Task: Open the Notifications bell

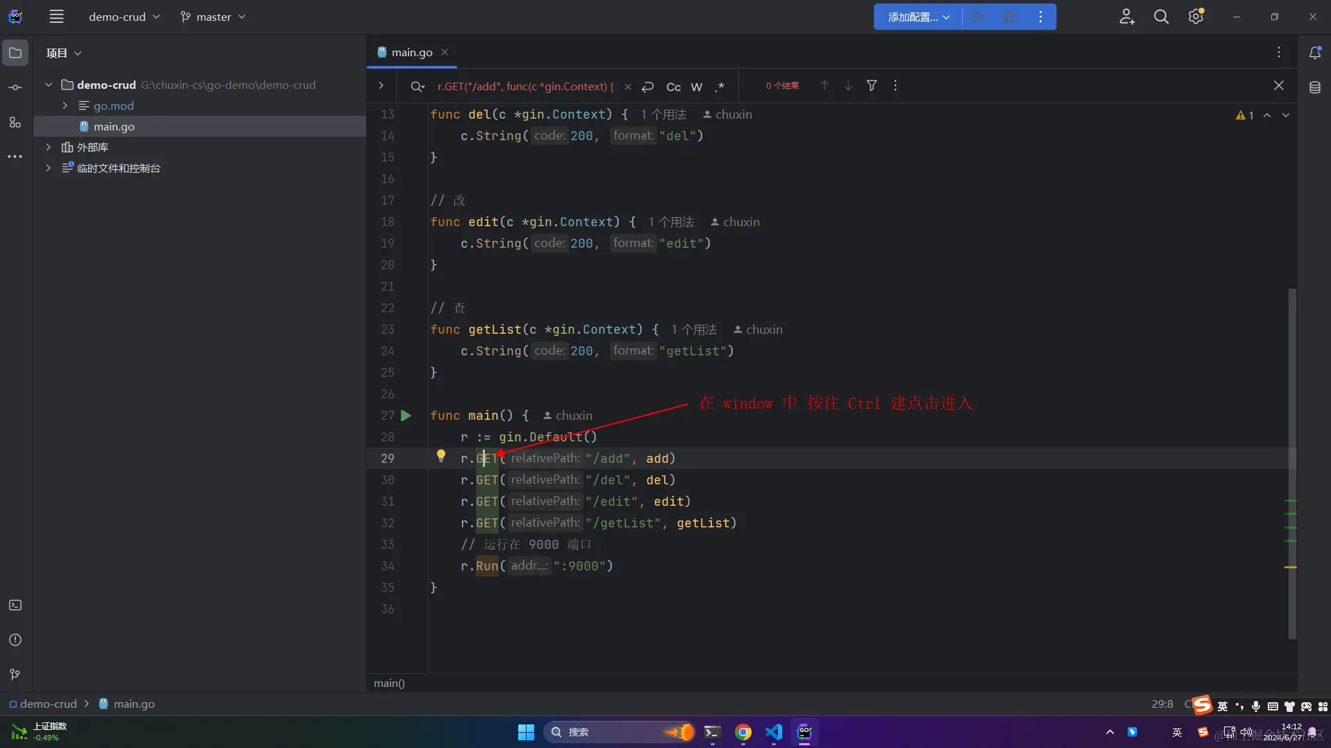Action: (x=1315, y=53)
